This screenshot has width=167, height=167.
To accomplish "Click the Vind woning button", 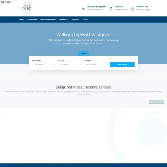I will [x=122, y=65].
